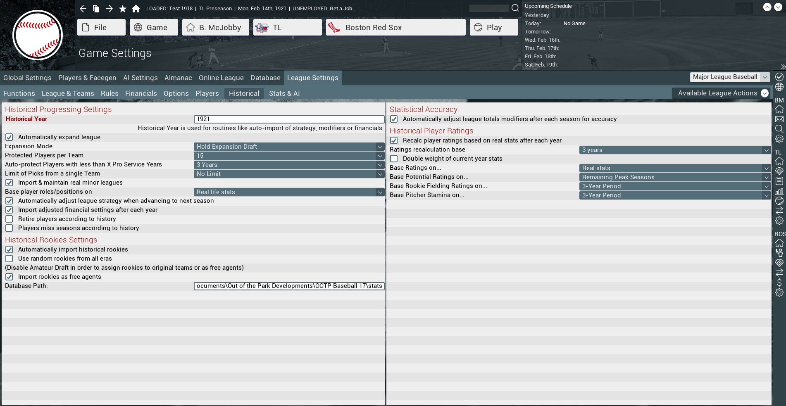Open the Boston Red Sox team menu

tap(395, 27)
